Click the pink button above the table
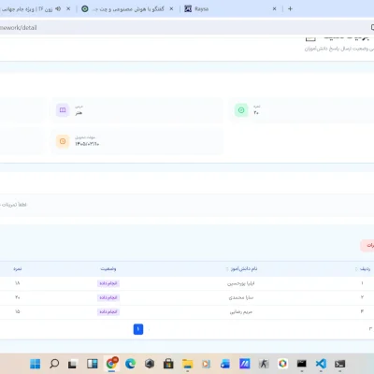 [x=367, y=246]
